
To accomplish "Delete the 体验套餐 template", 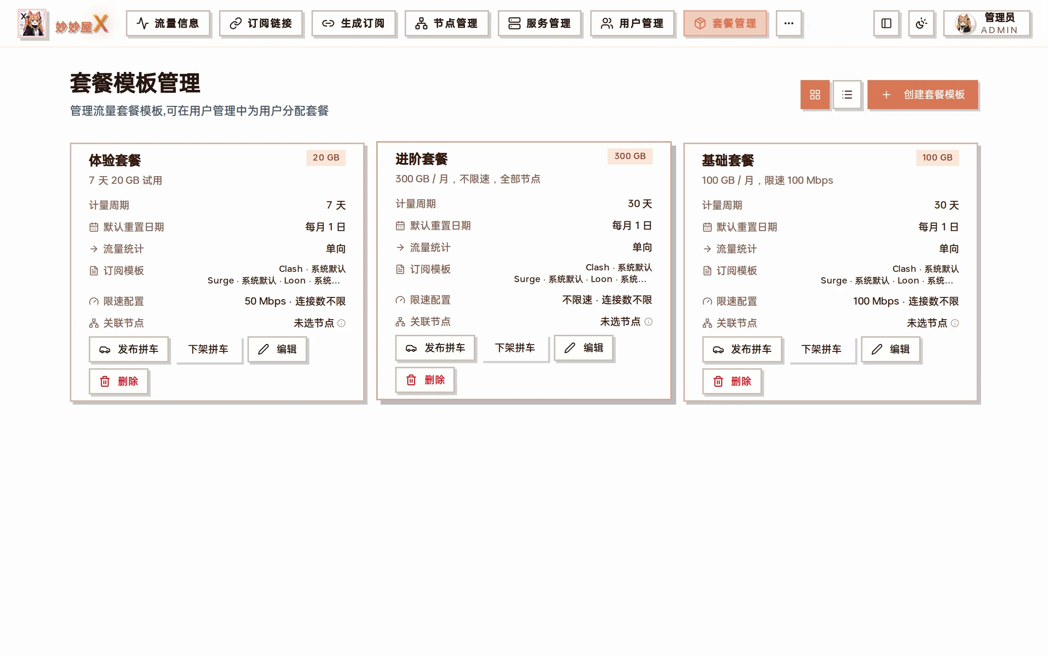I will click(119, 381).
